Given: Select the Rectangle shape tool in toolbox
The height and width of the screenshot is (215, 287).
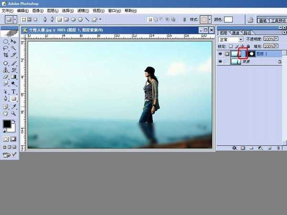Looking at the screenshot, I should (x=13, y=99).
